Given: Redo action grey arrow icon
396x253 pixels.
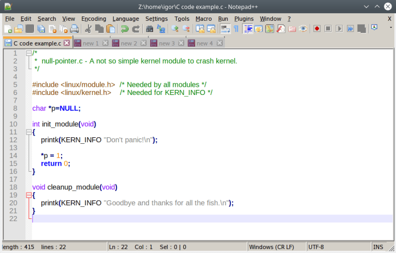Looking at the screenshot, I should (x=136, y=29).
